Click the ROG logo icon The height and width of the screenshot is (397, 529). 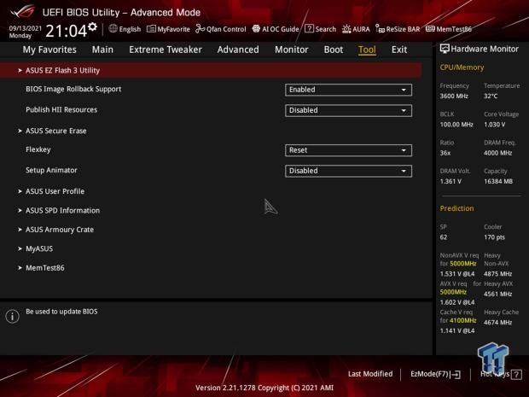pos(22,11)
